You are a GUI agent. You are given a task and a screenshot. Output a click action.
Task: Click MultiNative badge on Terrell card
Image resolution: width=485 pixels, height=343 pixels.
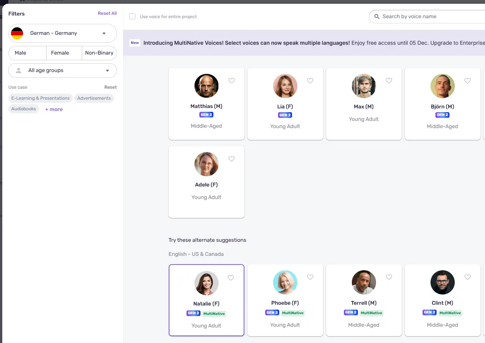coord(372,313)
